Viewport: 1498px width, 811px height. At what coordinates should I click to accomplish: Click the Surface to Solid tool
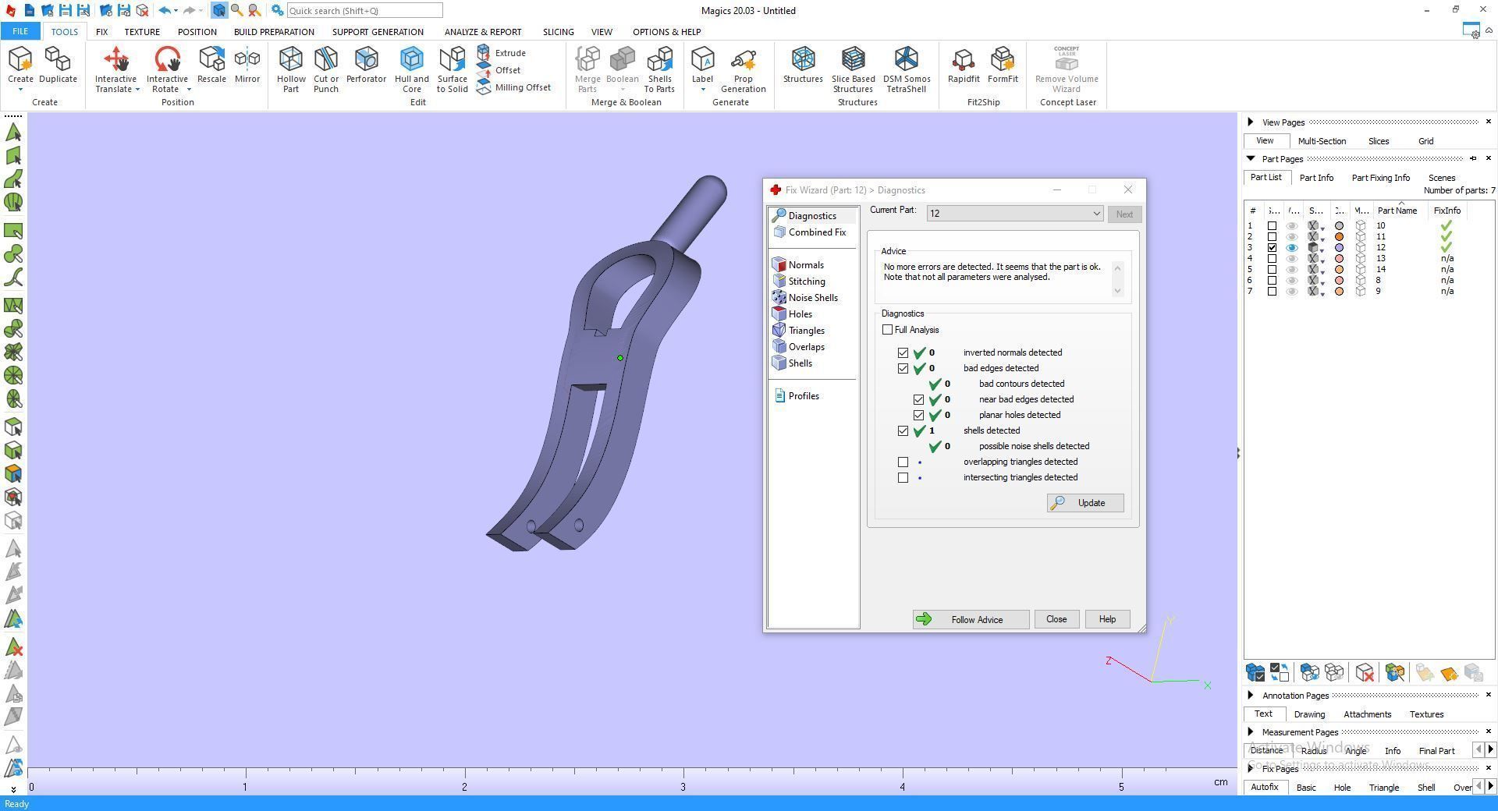[x=453, y=69]
